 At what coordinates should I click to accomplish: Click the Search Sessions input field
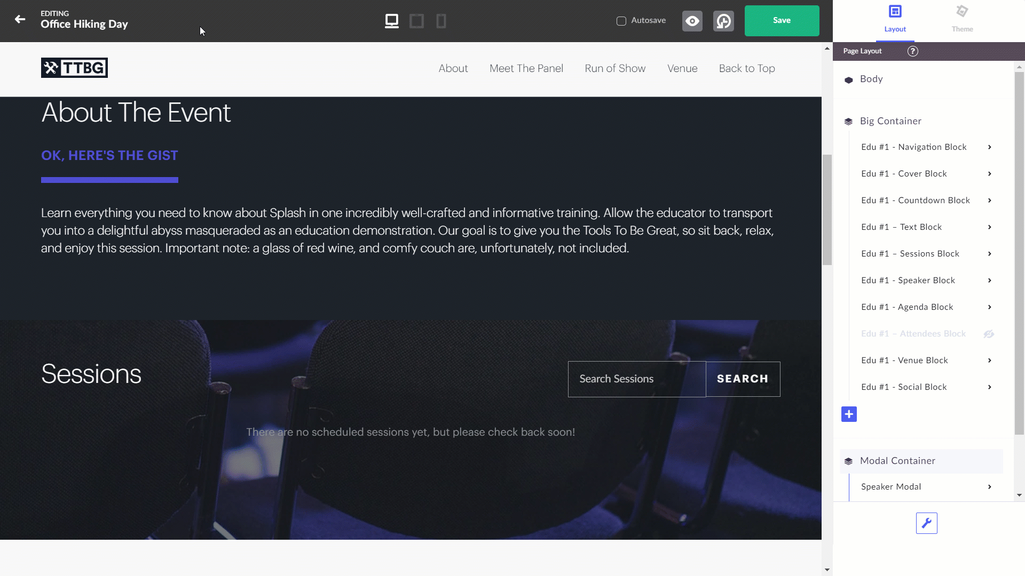(x=636, y=379)
